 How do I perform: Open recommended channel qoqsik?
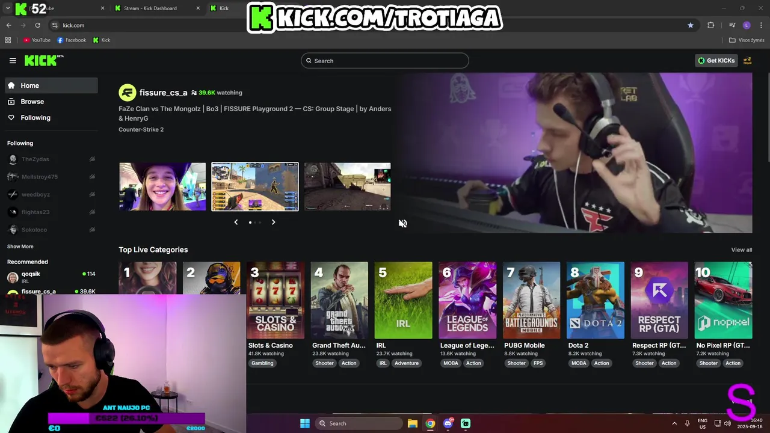(x=51, y=277)
